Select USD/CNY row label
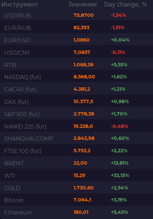The height and width of the screenshot is (219, 153). click(17, 53)
